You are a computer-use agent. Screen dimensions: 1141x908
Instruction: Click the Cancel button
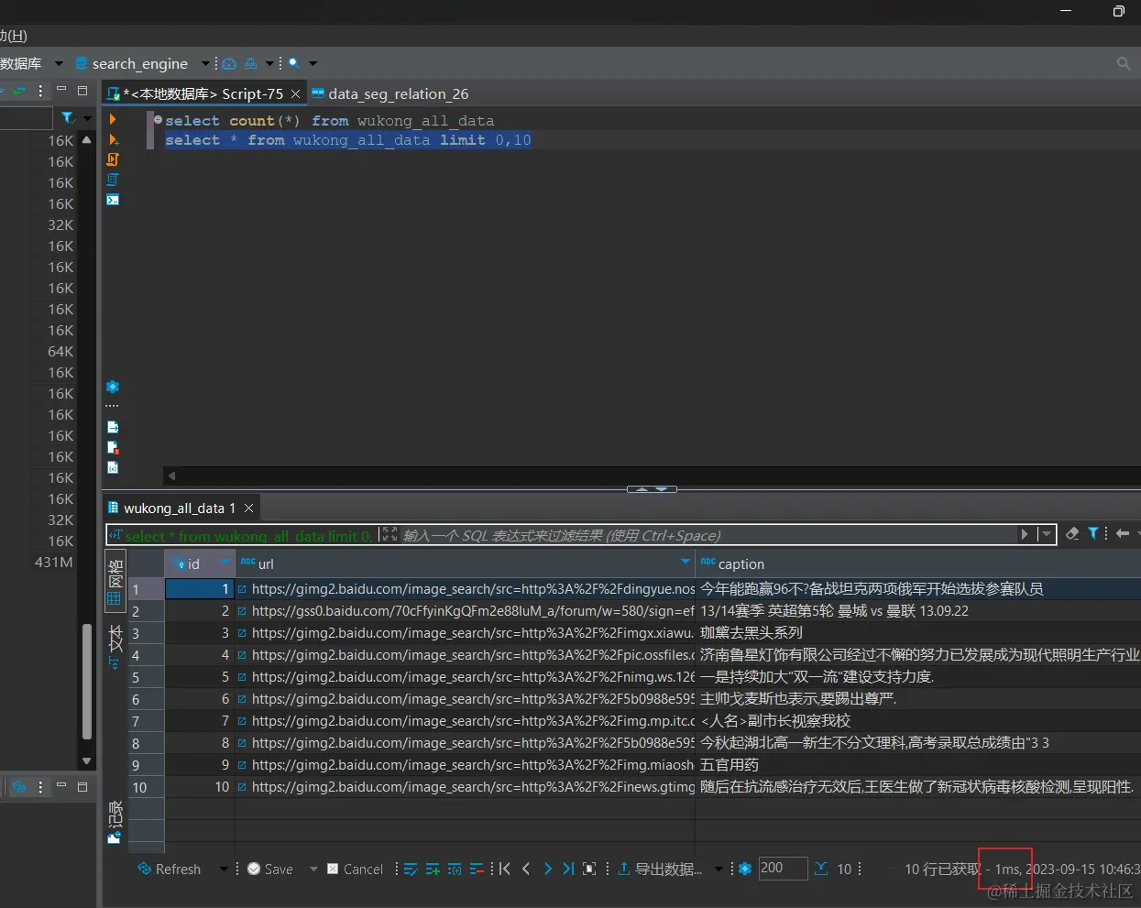pos(355,869)
